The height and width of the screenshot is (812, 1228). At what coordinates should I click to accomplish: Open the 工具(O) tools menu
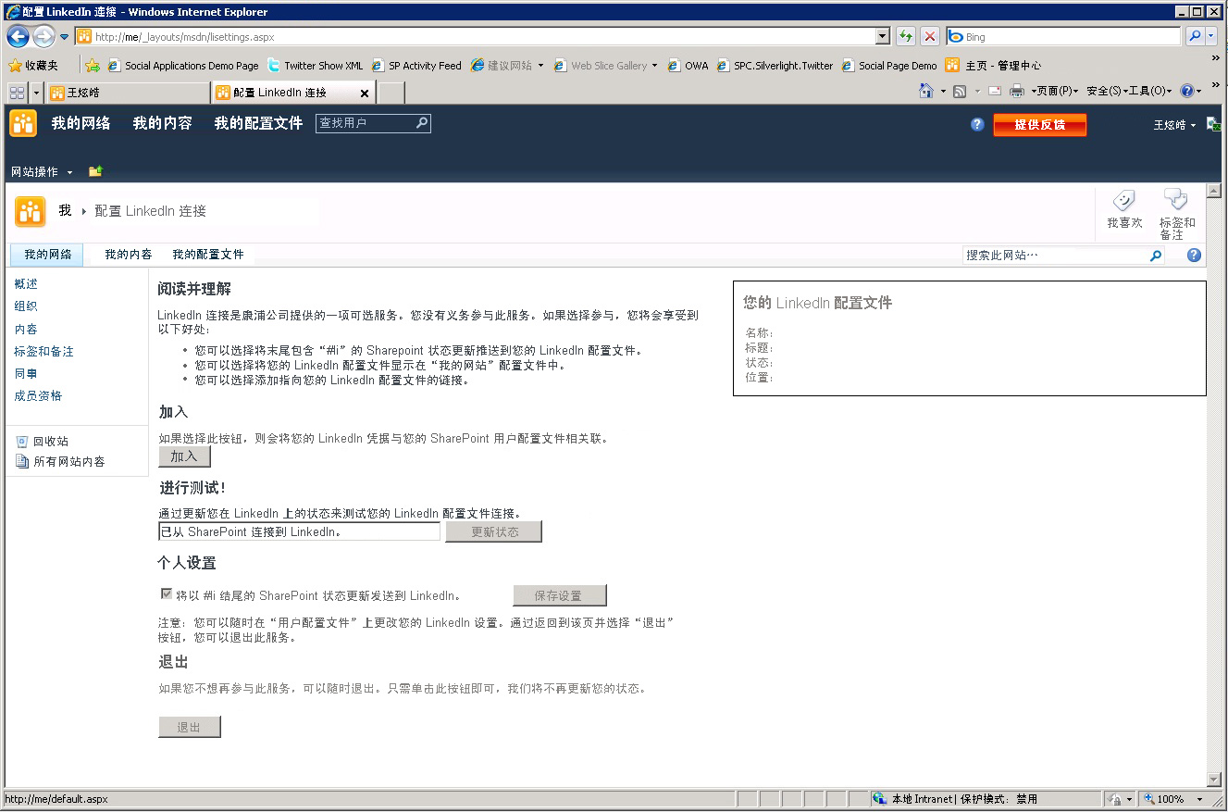tap(1150, 91)
